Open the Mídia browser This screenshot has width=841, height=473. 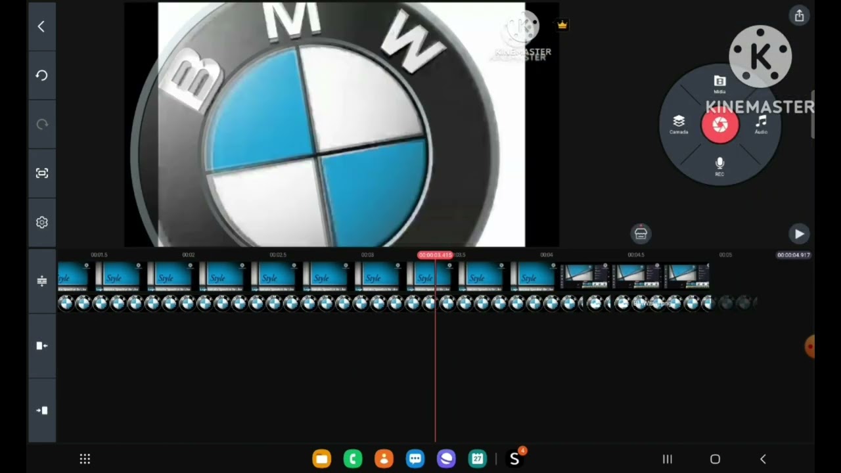pos(719,84)
